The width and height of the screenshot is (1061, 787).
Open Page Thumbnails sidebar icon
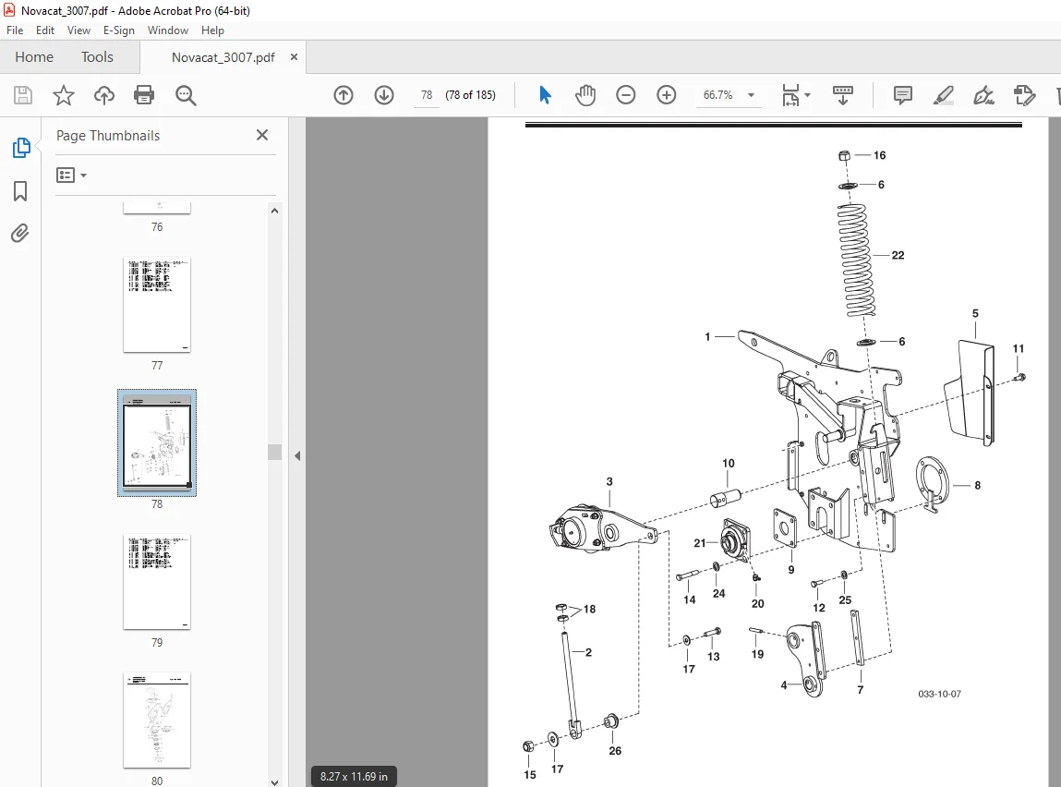[21, 148]
